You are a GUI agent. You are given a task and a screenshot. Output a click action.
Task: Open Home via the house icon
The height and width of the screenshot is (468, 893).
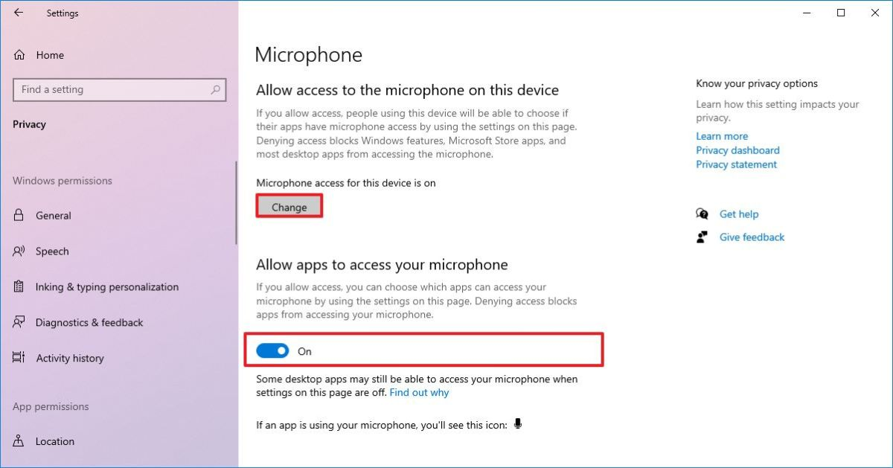(x=19, y=55)
